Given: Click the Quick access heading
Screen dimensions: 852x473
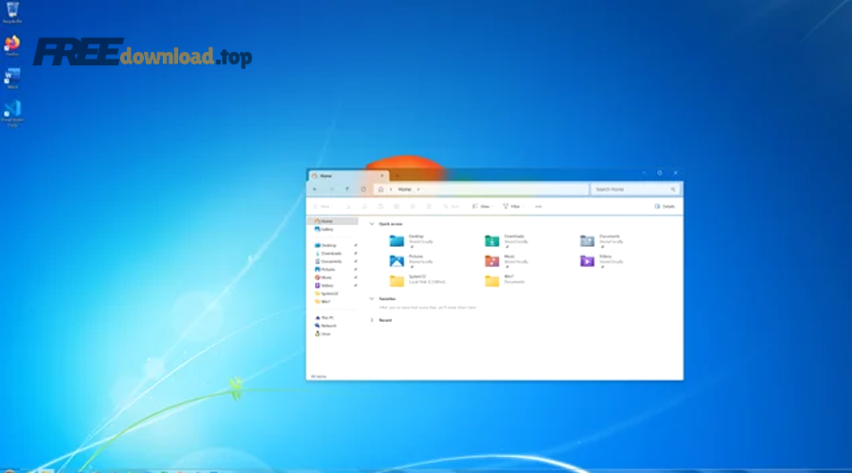Looking at the screenshot, I should 391,224.
